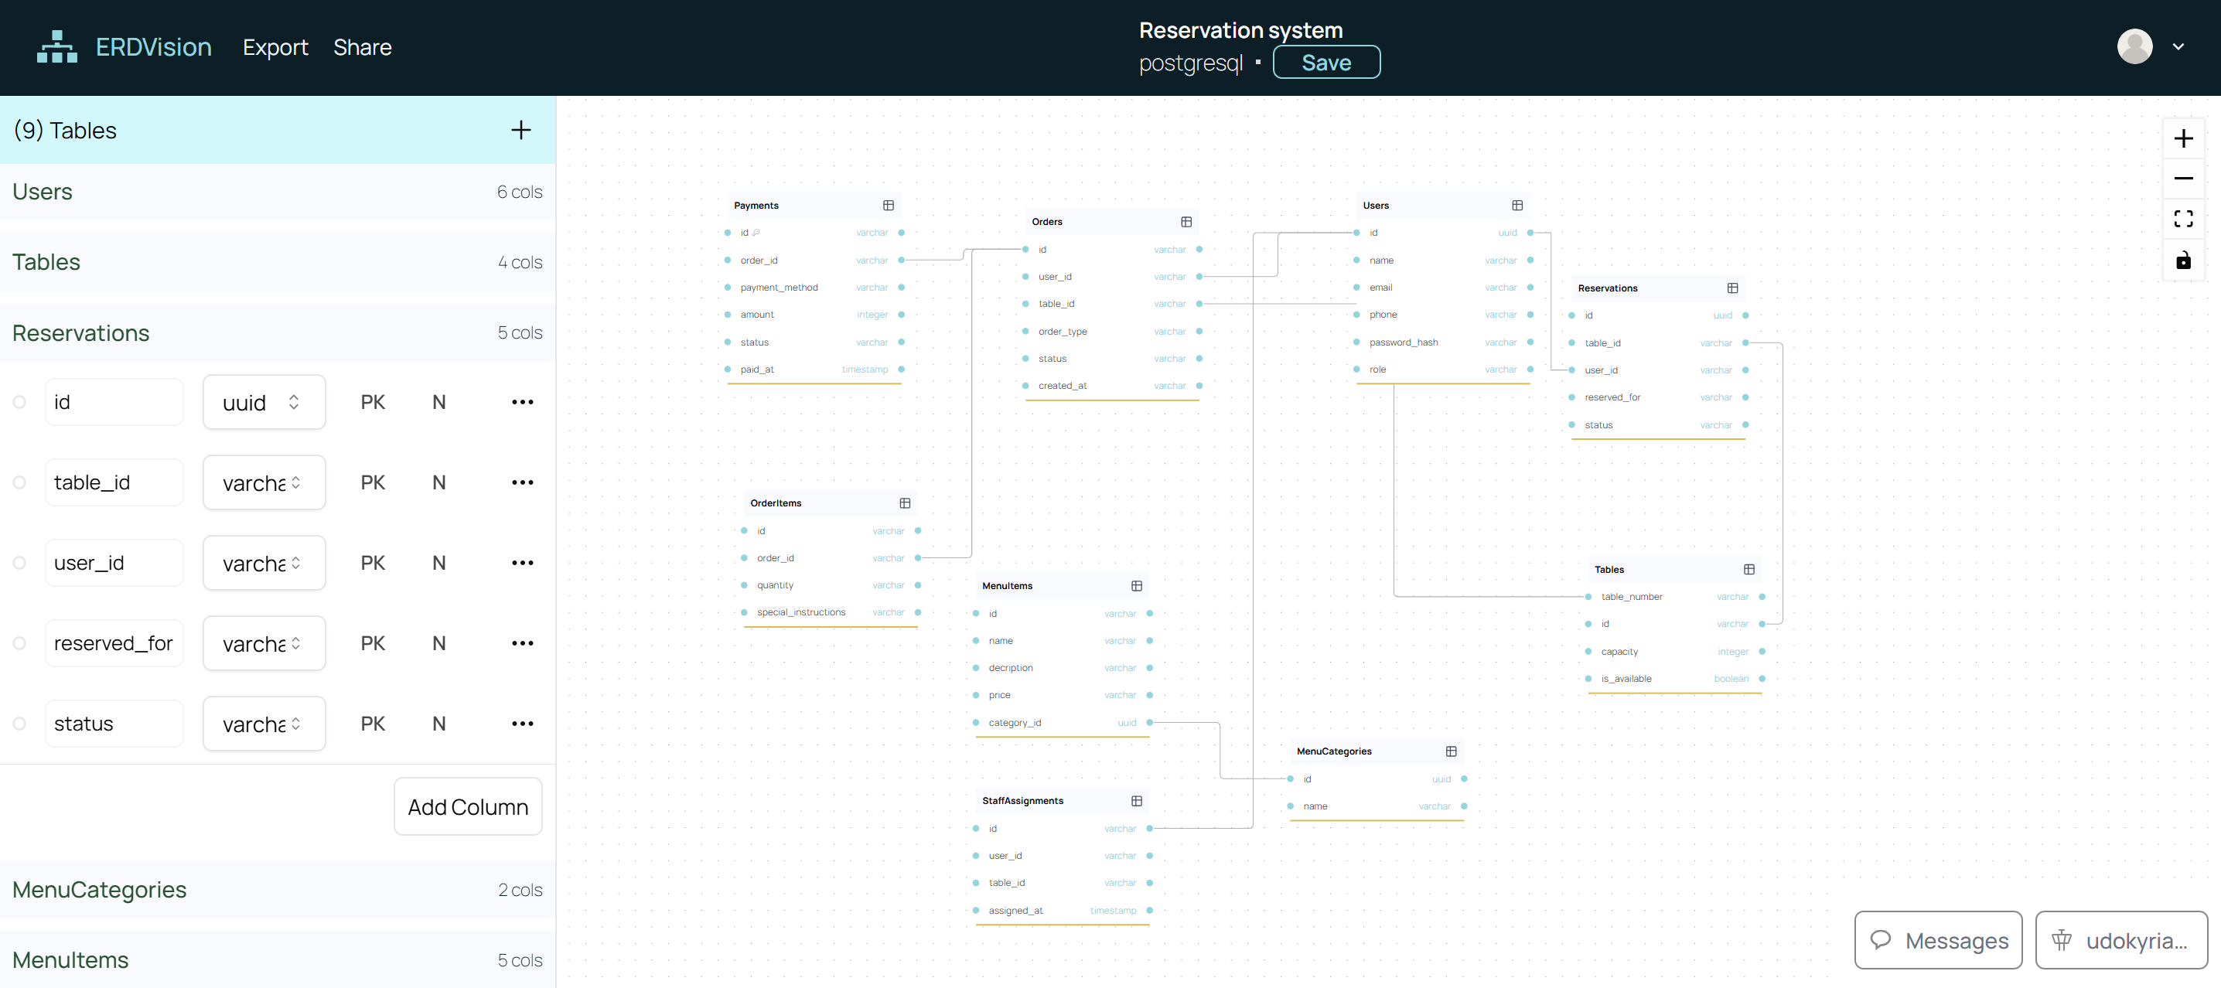This screenshot has height=988, width=2221.
Task: Toggle the canvas lock icon
Action: [2183, 260]
